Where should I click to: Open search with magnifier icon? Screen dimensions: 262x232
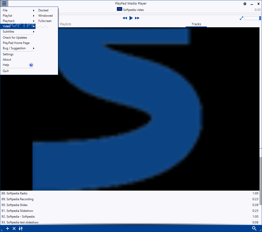tap(254, 228)
